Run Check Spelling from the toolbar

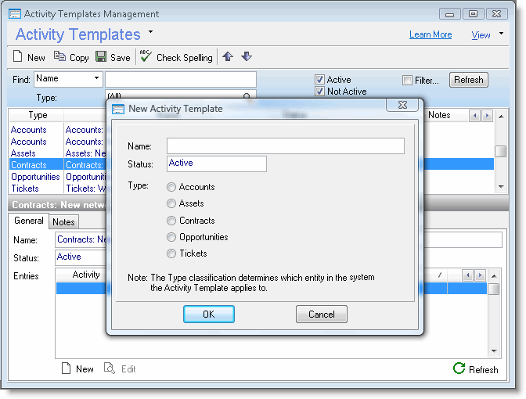click(x=146, y=57)
